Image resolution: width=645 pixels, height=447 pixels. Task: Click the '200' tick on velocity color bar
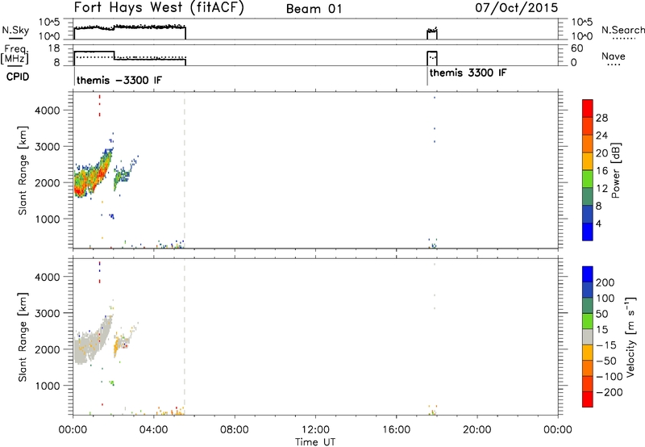(x=605, y=282)
